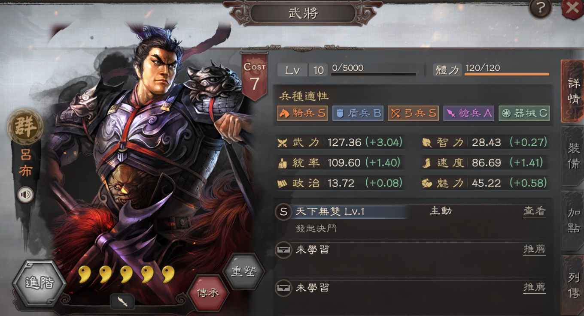Click the S-rank skill icon for 天下無雙
The image size is (584, 316).
click(283, 212)
